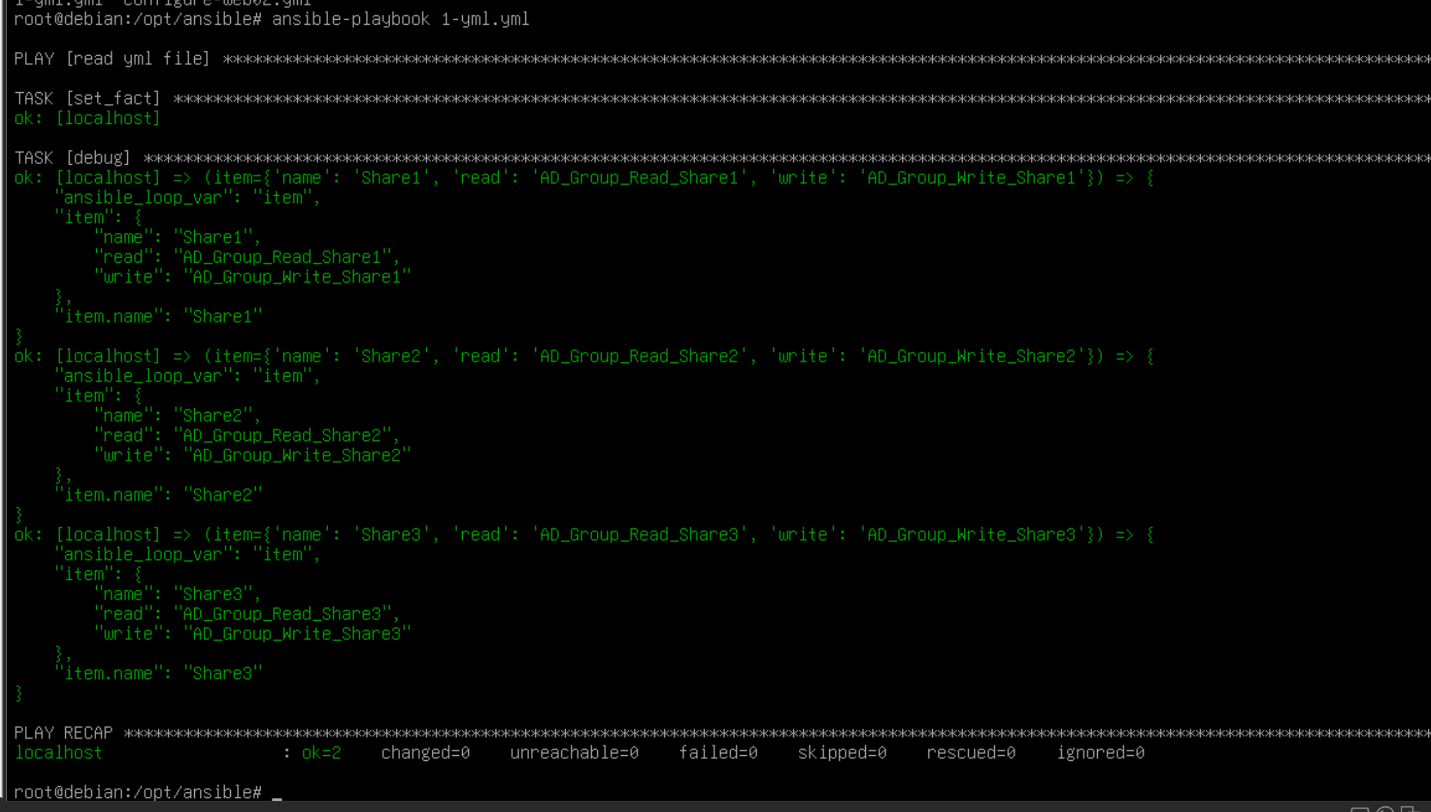The height and width of the screenshot is (812, 1431).
Task: Click the green ok=2 recap value
Action: coord(321,753)
